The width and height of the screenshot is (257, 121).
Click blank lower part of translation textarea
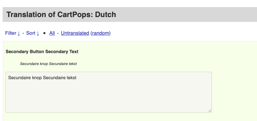click(109, 98)
